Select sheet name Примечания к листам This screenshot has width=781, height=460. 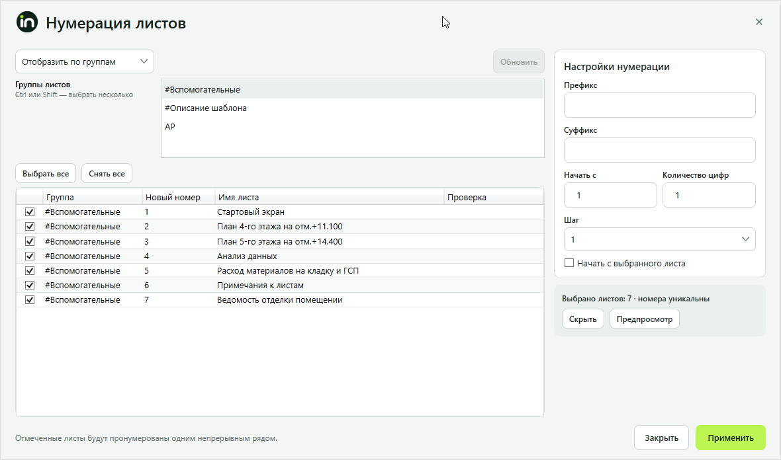pyautogui.click(x=260, y=285)
